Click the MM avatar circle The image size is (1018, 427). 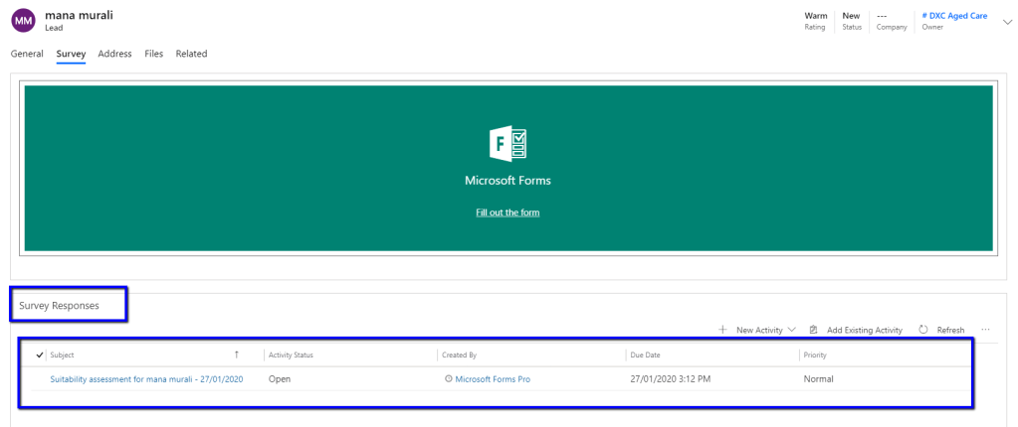(23, 21)
